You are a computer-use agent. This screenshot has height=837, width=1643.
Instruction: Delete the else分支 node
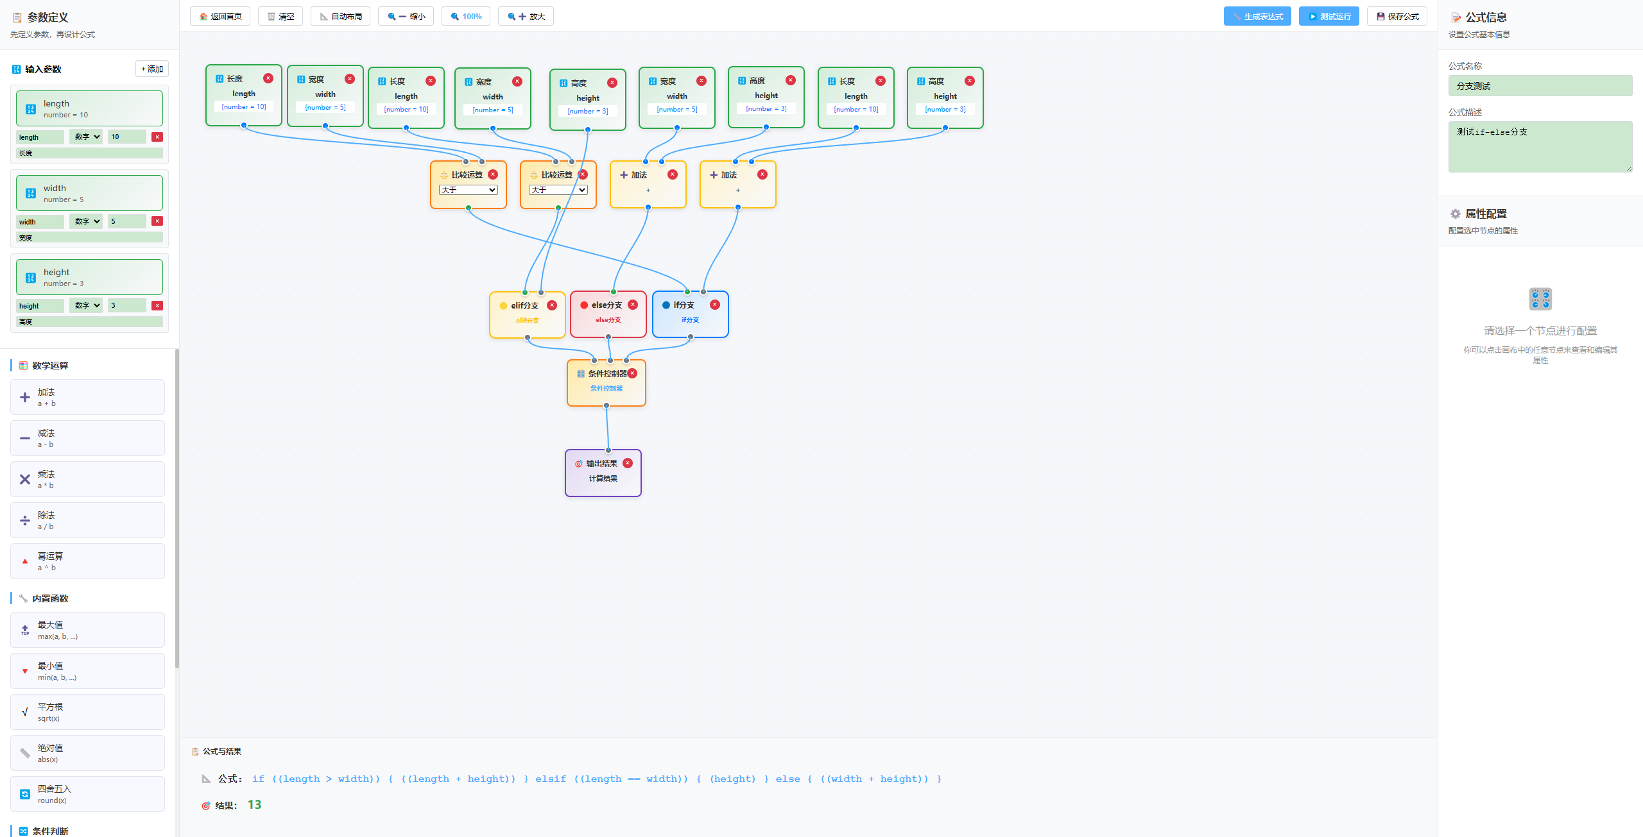[x=633, y=305]
